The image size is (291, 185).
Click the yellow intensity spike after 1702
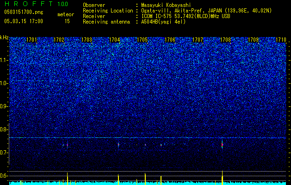pos(68,179)
